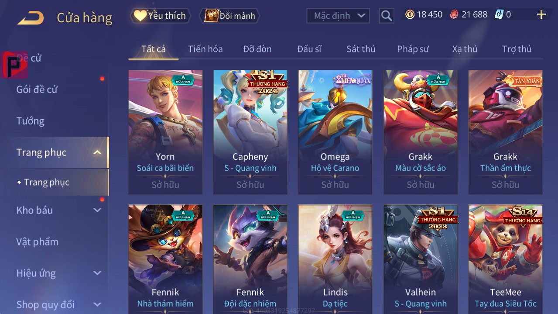Select the Omega Hộ vệ Carano skin card
This screenshot has width=558, height=314.
coord(335,132)
